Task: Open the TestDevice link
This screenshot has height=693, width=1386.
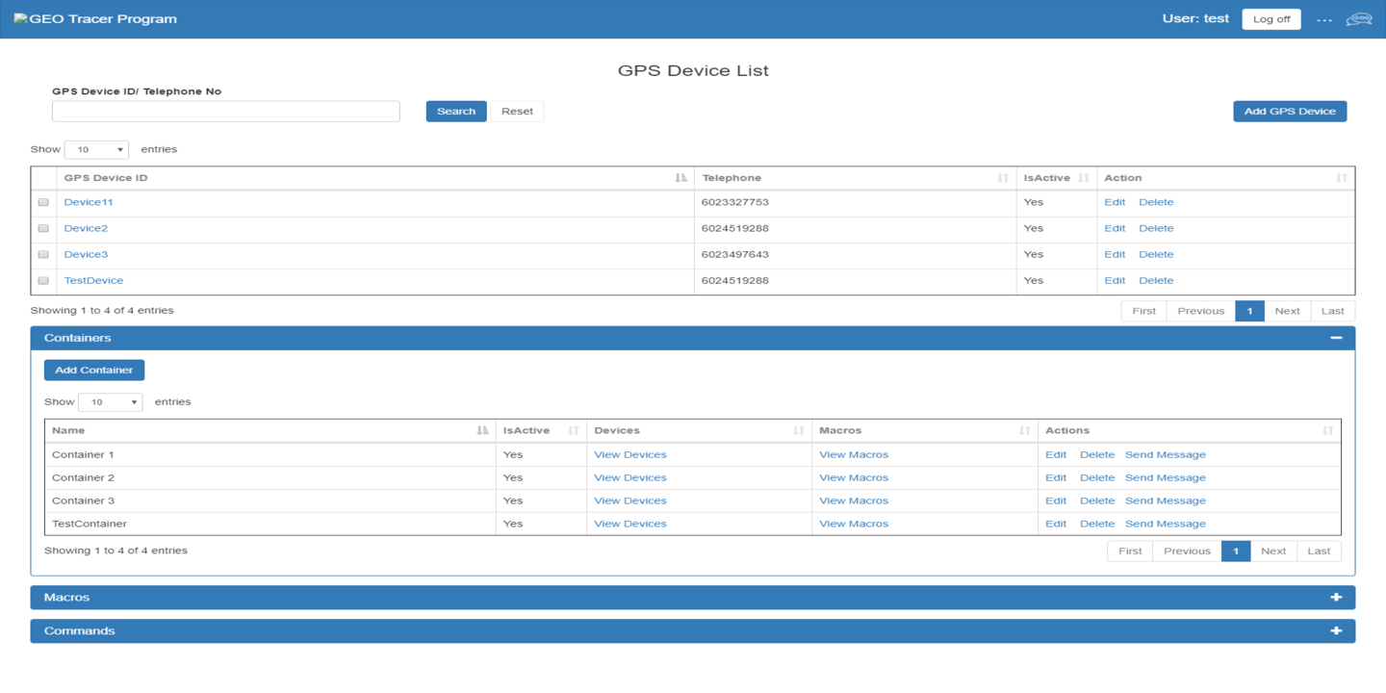Action: 93,280
